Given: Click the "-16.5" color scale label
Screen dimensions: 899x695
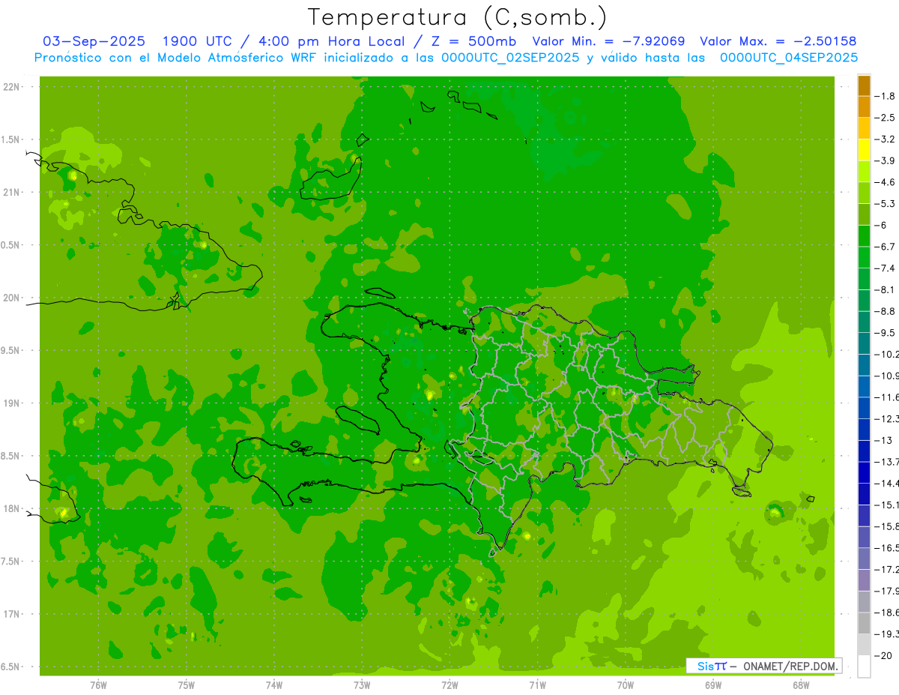Looking at the screenshot, I should pyautogui.click(x=889, y=548).
